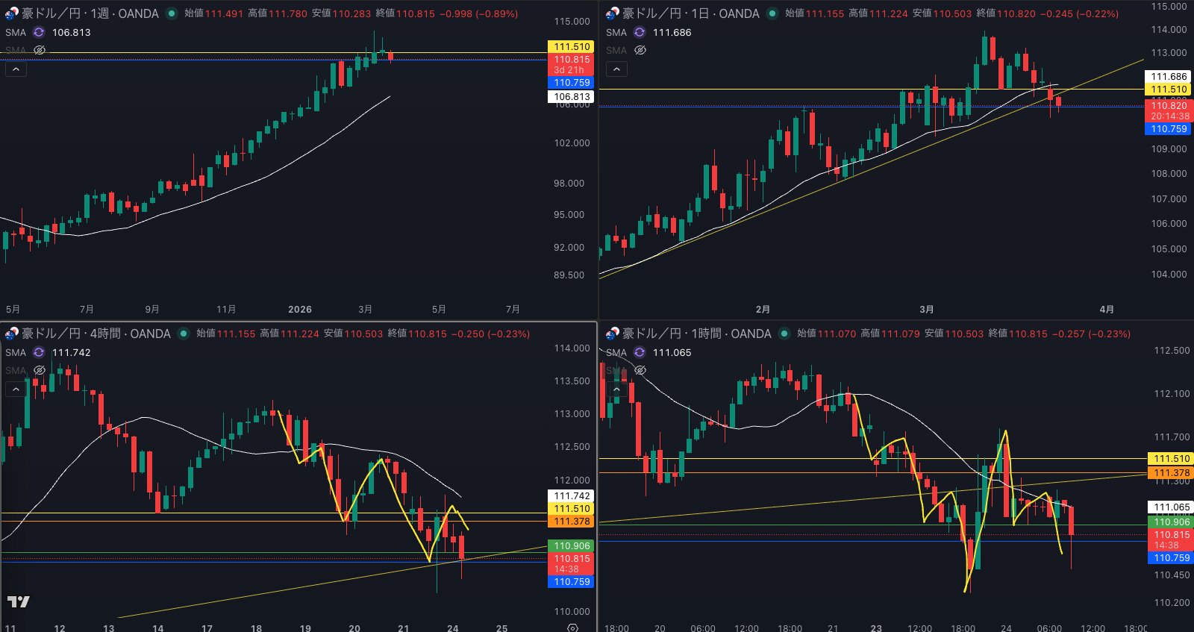Click the daily change value −0.245 (−0.22%)
This screenshot has width=1194, height=632.
[1079, 13]
